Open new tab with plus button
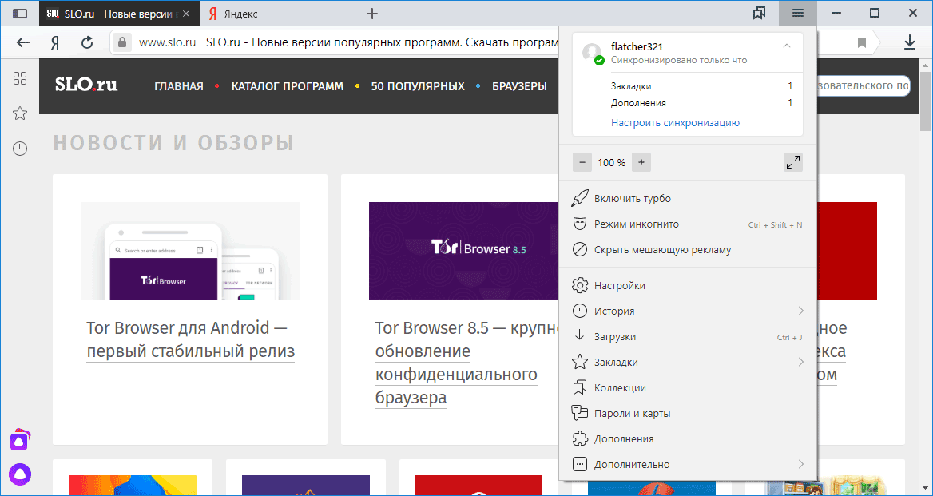 372,13
